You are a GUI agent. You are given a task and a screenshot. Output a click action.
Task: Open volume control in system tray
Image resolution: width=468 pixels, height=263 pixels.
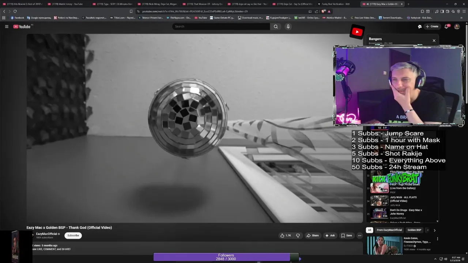pos(445,259)
